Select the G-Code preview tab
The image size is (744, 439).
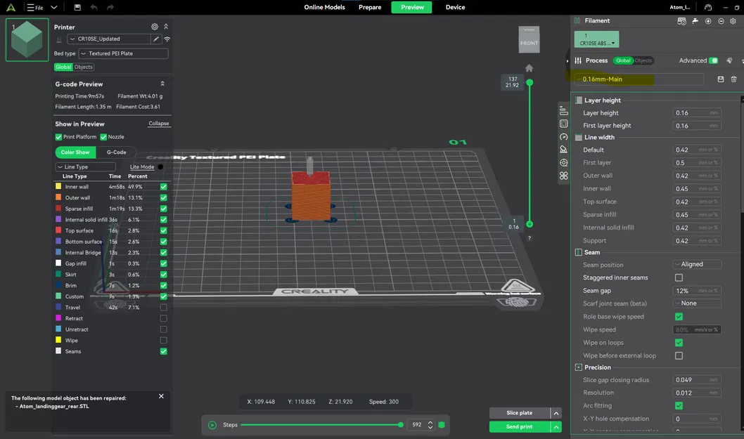click(x=116, y=152)
